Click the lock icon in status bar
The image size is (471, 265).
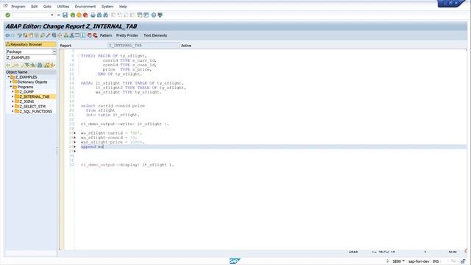463,261
